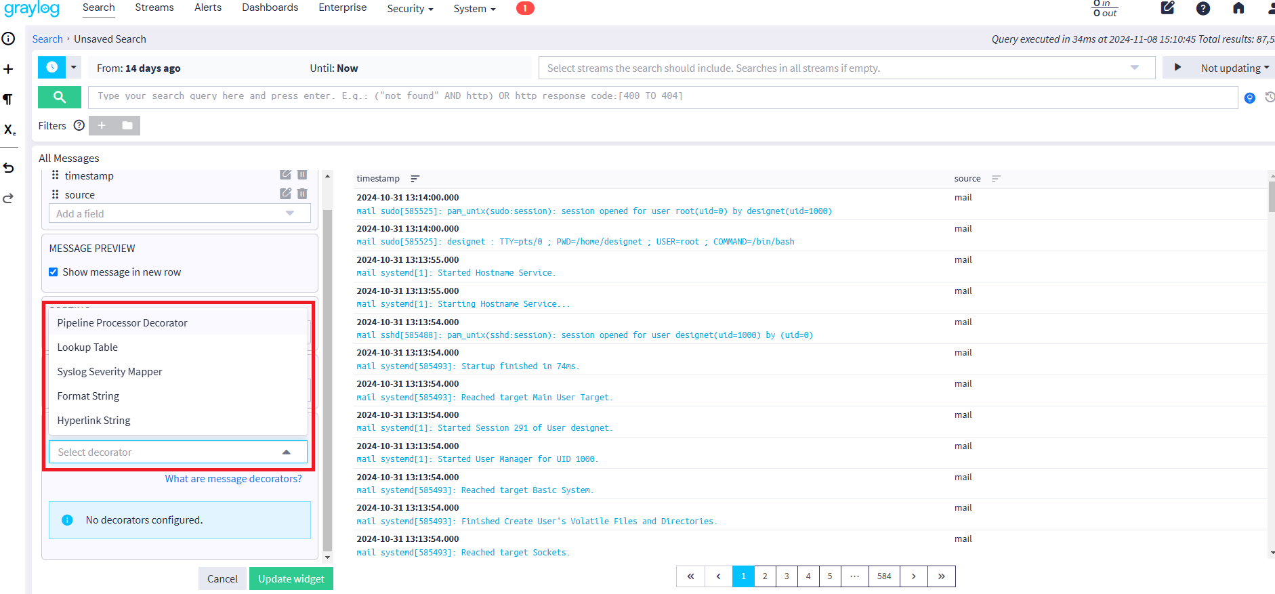This screenshot has width=1275, height=594.
Task: Open What are message decorators link
Action: pos(233,479)
